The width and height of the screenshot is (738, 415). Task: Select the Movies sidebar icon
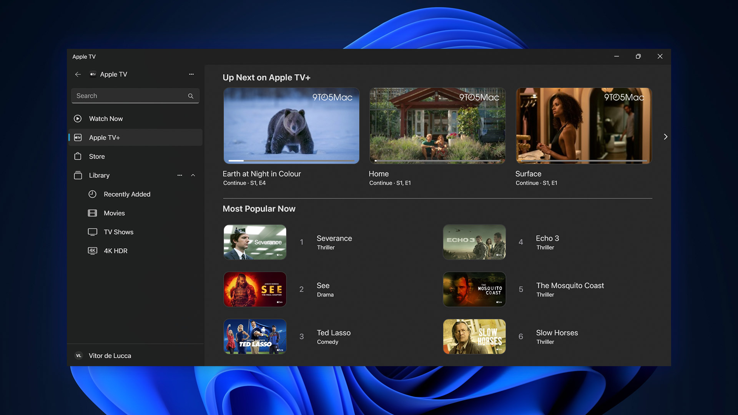tap(92, 213)
